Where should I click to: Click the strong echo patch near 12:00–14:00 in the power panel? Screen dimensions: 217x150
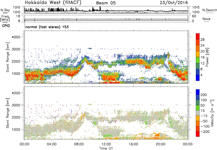click(x=110, y=77)
